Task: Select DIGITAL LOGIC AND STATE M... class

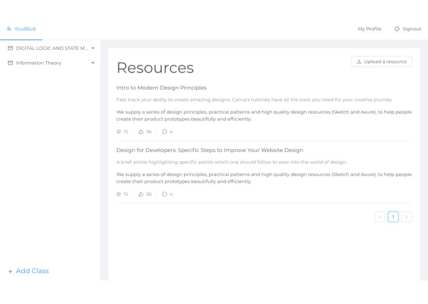Action: point(50,48)
